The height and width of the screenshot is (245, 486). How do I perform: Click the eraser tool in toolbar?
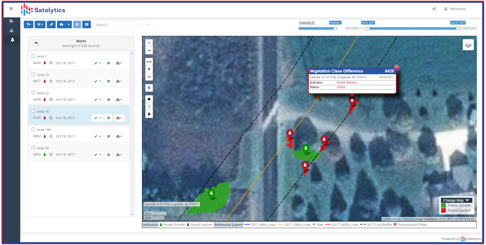coord(51,24)
